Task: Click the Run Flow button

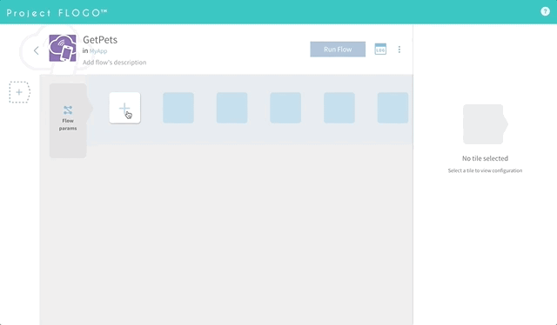Action: click(x=338, y=50)
